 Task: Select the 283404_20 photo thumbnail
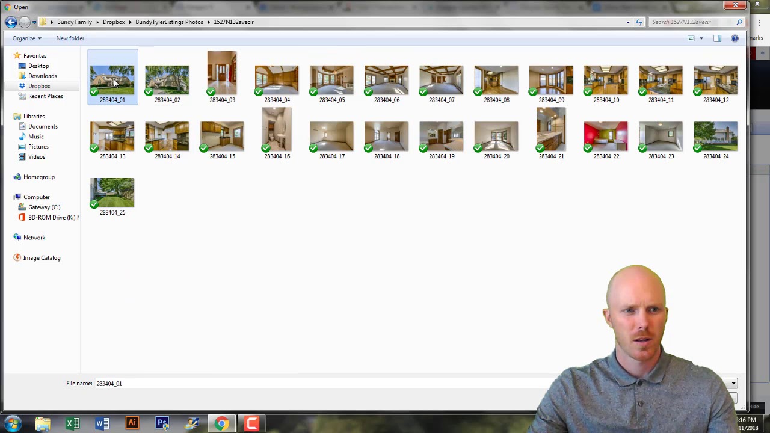pyautogui.click(x=496, y=137)
